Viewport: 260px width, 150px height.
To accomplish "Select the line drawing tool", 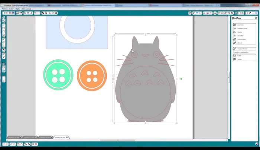I will (x=4, y=24).
